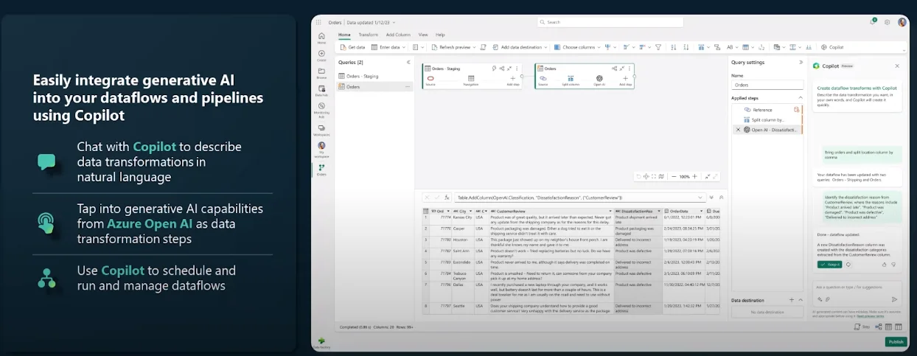The height and width of the screenshot is (356, 917).
Task: Select the Orders item icon in the sidebar
Action: tap(321, 167)
